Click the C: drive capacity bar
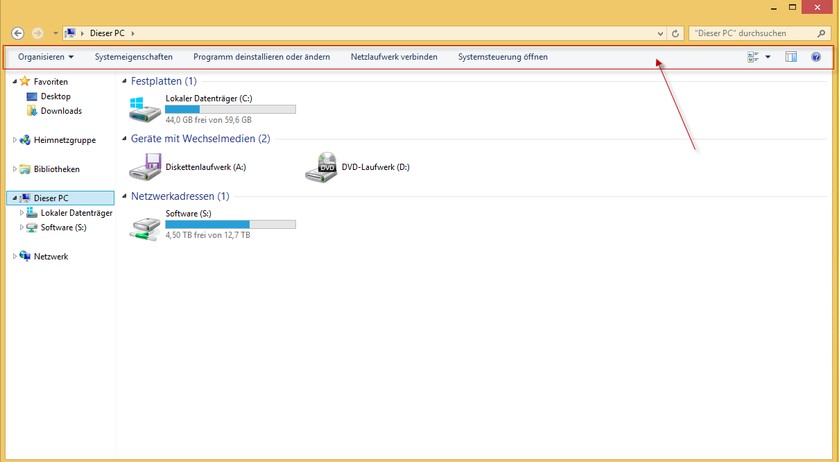This screenshot has width=839, height=462. coord(230,109)
